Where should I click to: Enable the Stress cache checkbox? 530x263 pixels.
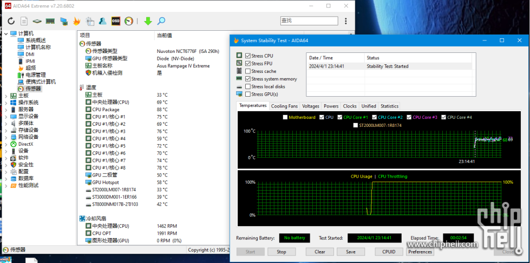click(x=248, y=71)
